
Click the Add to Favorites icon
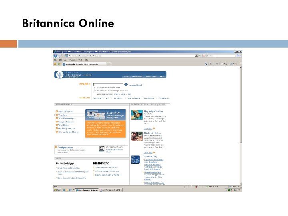[59, 64]
